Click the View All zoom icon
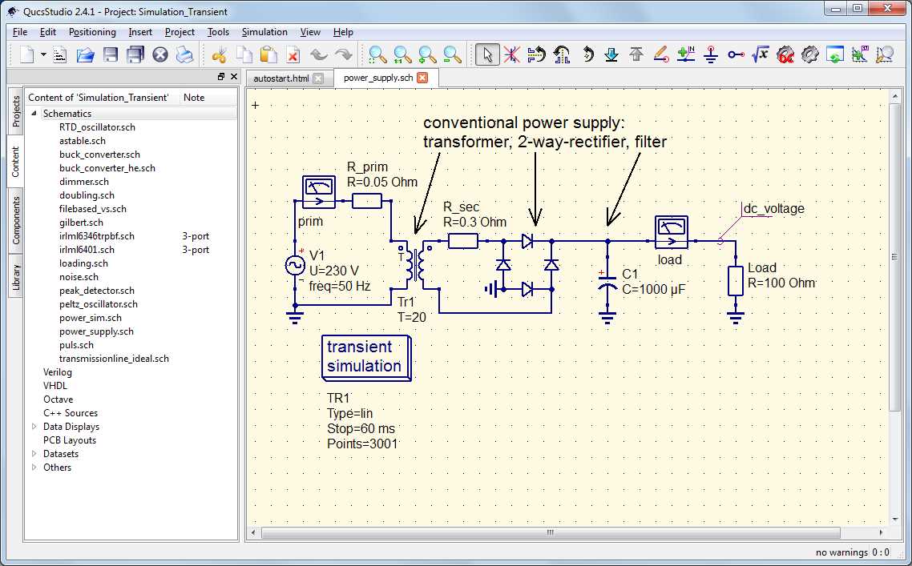Image resolution: width=912 pixels, height=566 pixels. (377, 55)
